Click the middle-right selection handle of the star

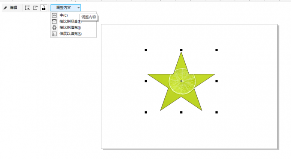pos(217,81)
